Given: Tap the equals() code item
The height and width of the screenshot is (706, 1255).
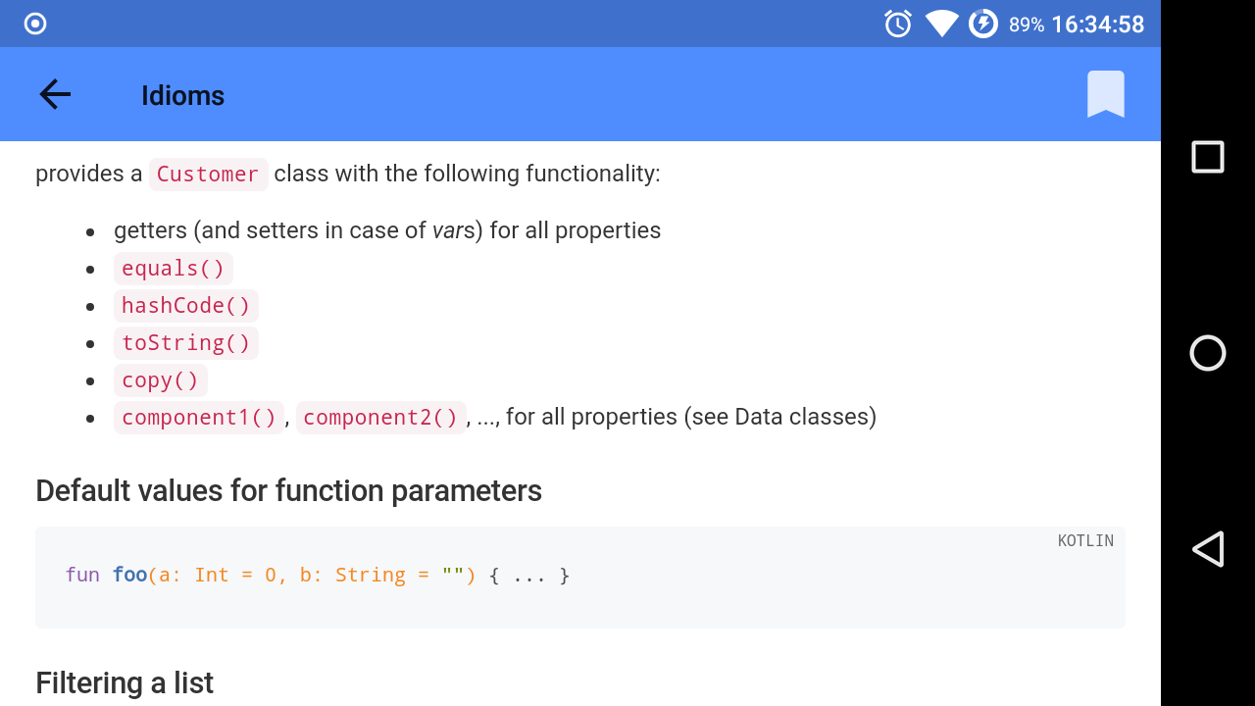Looking at the screenshot, I should coord(174,269).
